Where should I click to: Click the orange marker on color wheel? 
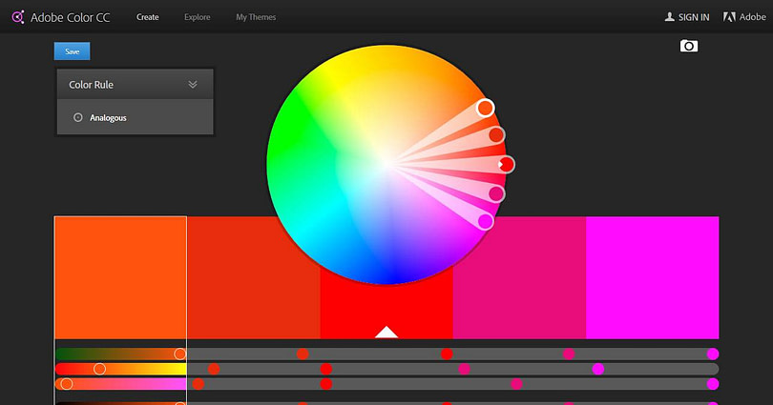[486, 108]
